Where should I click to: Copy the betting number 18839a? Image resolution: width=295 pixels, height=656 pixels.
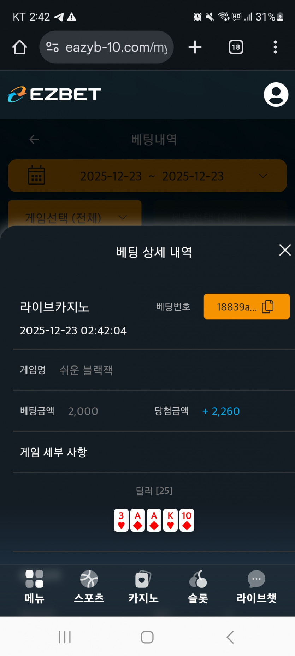click(247, 307)
